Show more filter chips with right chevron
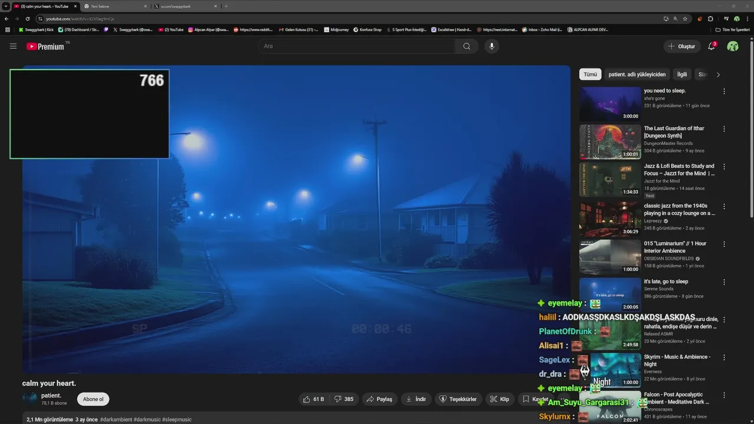The height and width of the screenshot is (424, 754). coord(718,75)
